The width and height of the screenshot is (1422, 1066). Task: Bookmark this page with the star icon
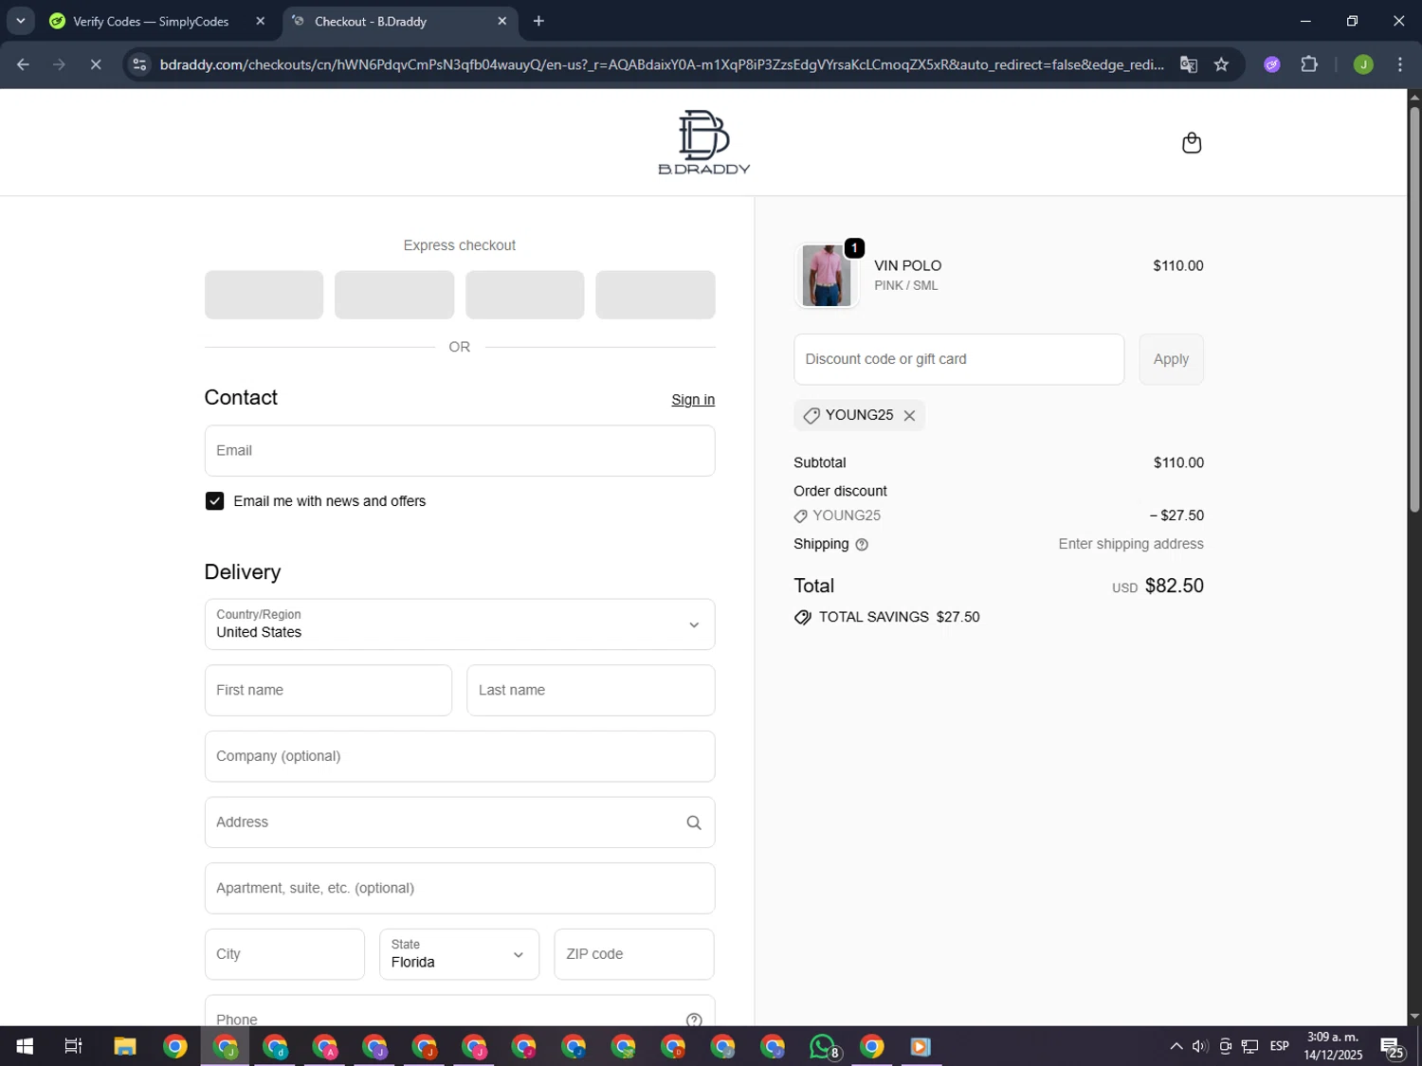click(x=1221, y=64)
